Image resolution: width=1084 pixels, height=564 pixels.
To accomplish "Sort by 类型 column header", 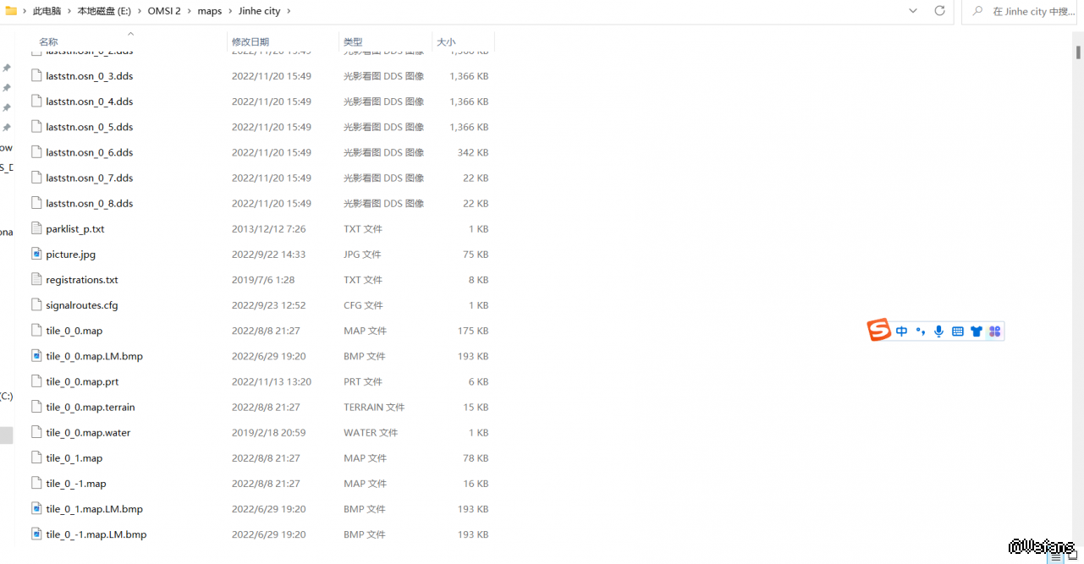I will pos(353,41).
